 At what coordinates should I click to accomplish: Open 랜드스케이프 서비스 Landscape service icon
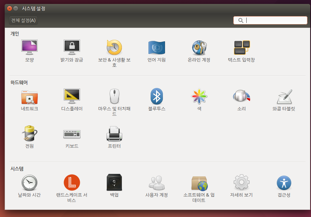pos(72,183)
